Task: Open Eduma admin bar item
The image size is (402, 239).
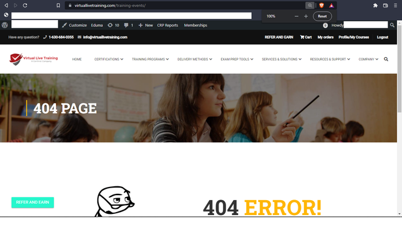Action: click(97, 25)
